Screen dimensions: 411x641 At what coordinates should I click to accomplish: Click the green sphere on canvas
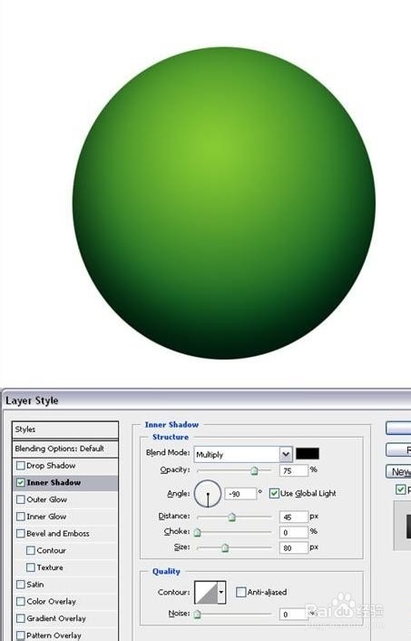[x=224, y=203]
